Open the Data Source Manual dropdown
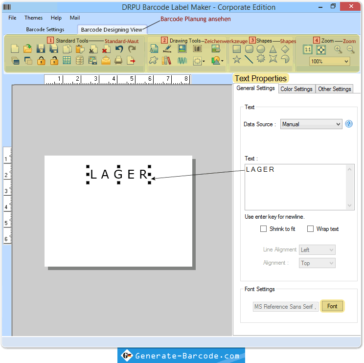Viewport: 364px width, 363px height. point(311,124)
